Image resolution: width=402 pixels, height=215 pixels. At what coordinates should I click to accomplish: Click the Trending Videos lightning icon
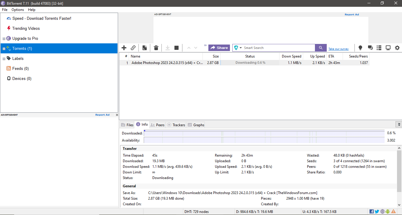[x=9, y=28]
